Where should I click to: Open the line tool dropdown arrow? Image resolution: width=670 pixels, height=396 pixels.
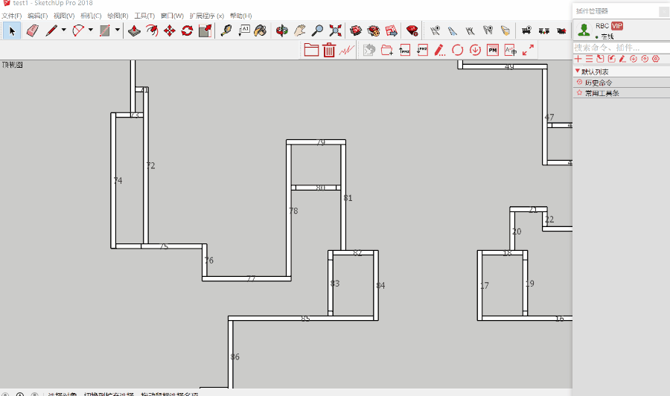63,31
